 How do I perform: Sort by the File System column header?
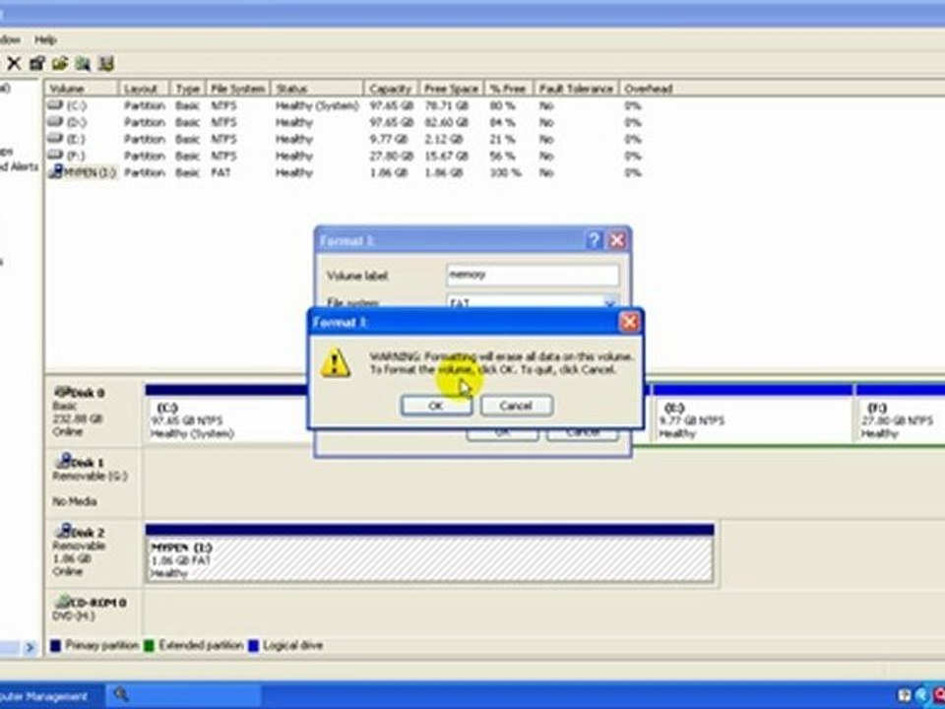[x=238, y=89]
